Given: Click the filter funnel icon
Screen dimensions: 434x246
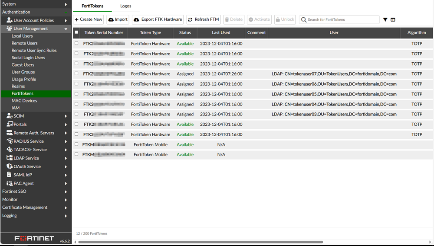Looking at the screenshot, I should click(385, 19).
